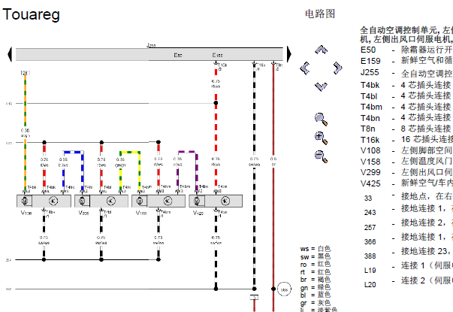Viewport: 453px width, 312px height.
Task: Click the 'bl = 蓝色' color code line
Action: pyautogui.click(x=316, y=295)
